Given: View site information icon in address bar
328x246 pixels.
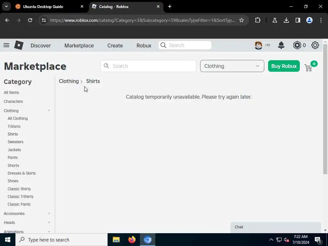Looking at the screenshot, I should pyautogui.click(x=44, y=20).
